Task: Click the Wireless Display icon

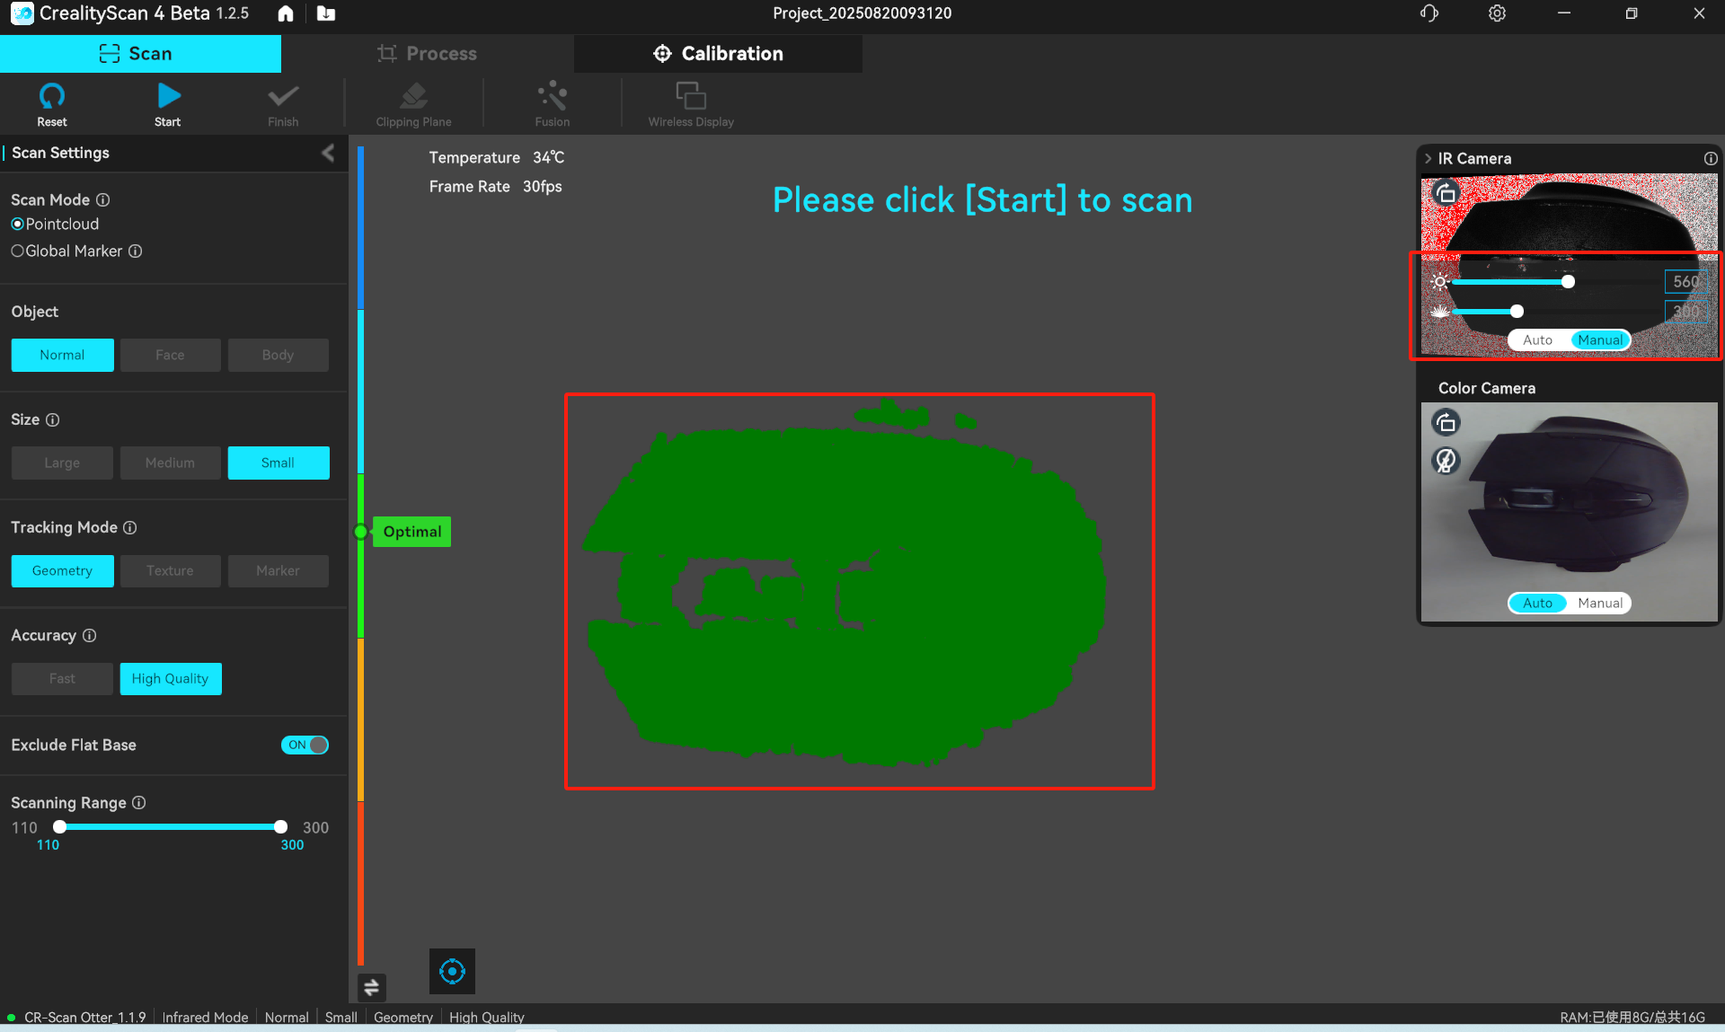Action: click(690, 96)
